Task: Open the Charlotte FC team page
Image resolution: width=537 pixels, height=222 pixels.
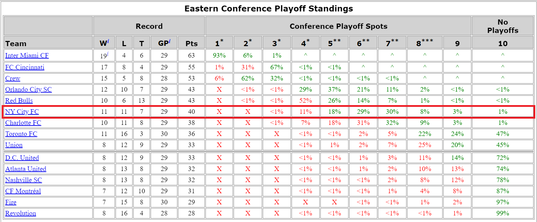Action: coord(23,123)
